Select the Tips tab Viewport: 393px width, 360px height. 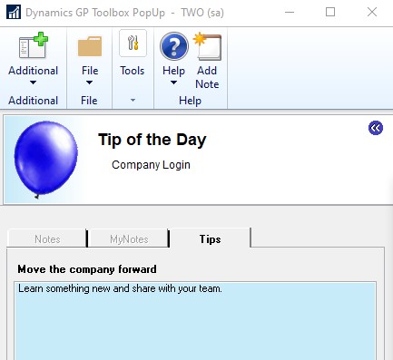(x=210, y=238)
